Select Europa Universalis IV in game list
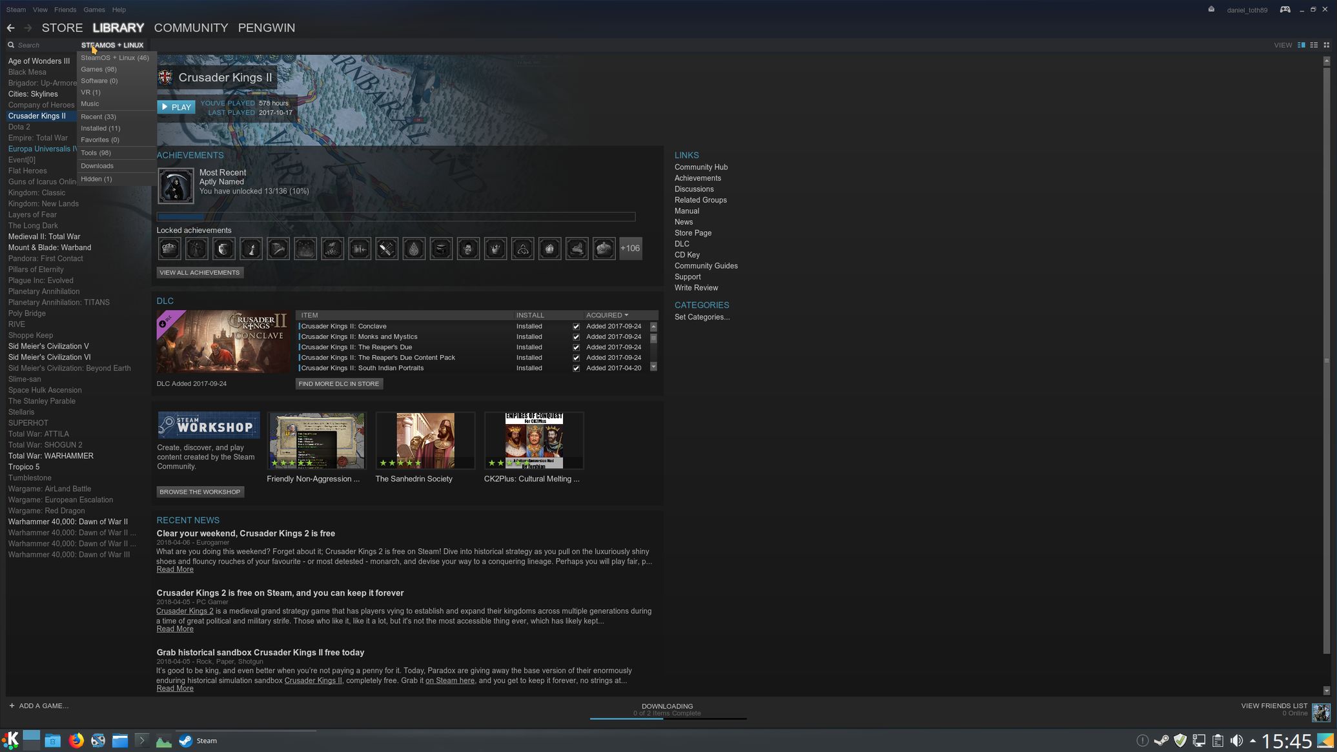Viewport: 1337px width, 752px height. click(43, 149)
